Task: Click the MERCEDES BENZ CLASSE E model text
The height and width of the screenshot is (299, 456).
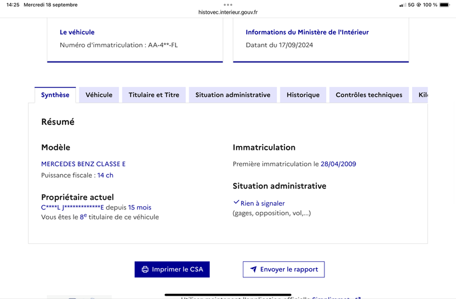Action: pos(83,164)
